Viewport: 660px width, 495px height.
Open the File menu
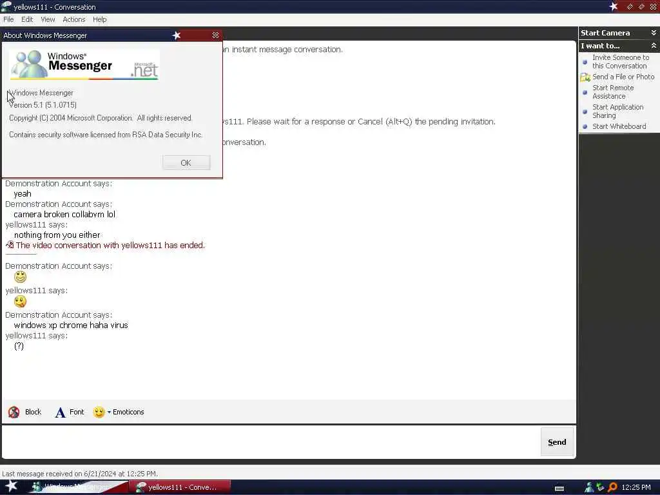pos(8,19)
